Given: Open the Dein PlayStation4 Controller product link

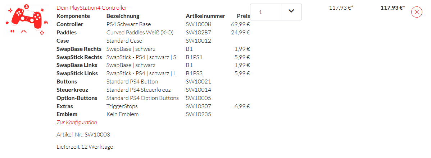Looking at the screenshot, I should 92,8.
